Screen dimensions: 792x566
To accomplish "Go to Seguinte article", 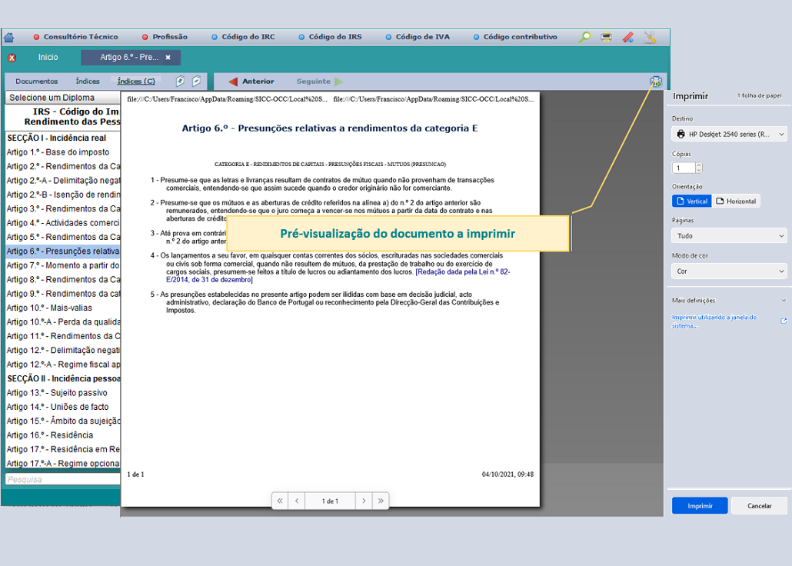I will (320, 82).
